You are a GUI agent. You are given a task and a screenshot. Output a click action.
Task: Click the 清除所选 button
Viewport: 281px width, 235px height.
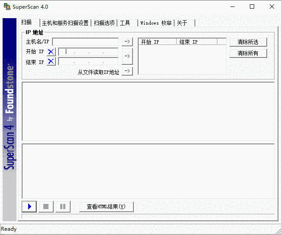tap(248, 42)
